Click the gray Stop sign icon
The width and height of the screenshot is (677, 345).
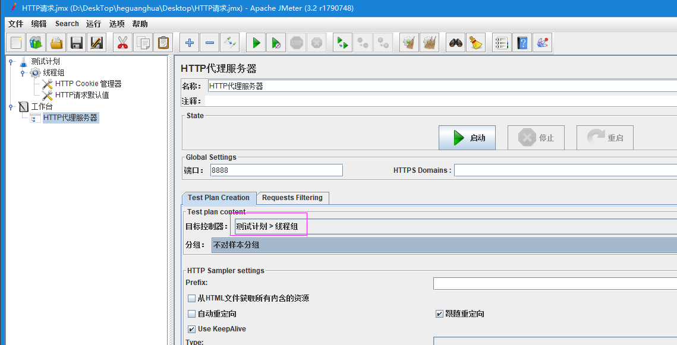pyautogui.click(x=297, y=43)
